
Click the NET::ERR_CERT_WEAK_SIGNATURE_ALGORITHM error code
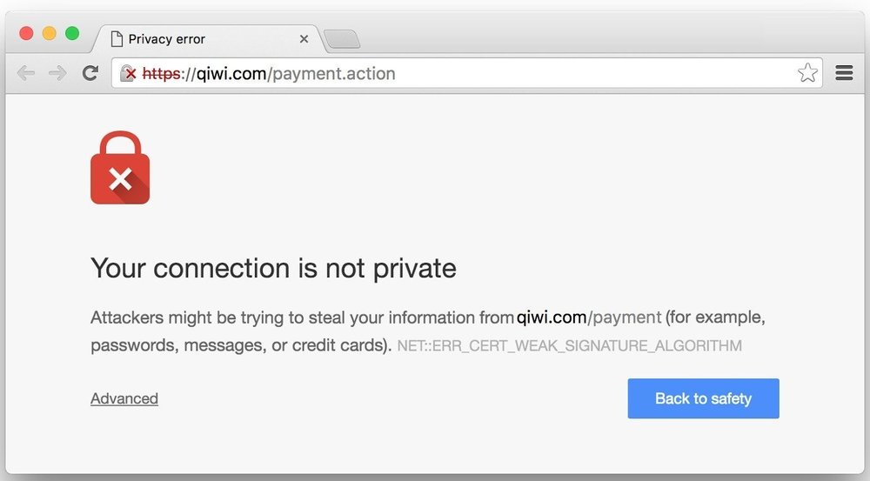coord(569,345)
